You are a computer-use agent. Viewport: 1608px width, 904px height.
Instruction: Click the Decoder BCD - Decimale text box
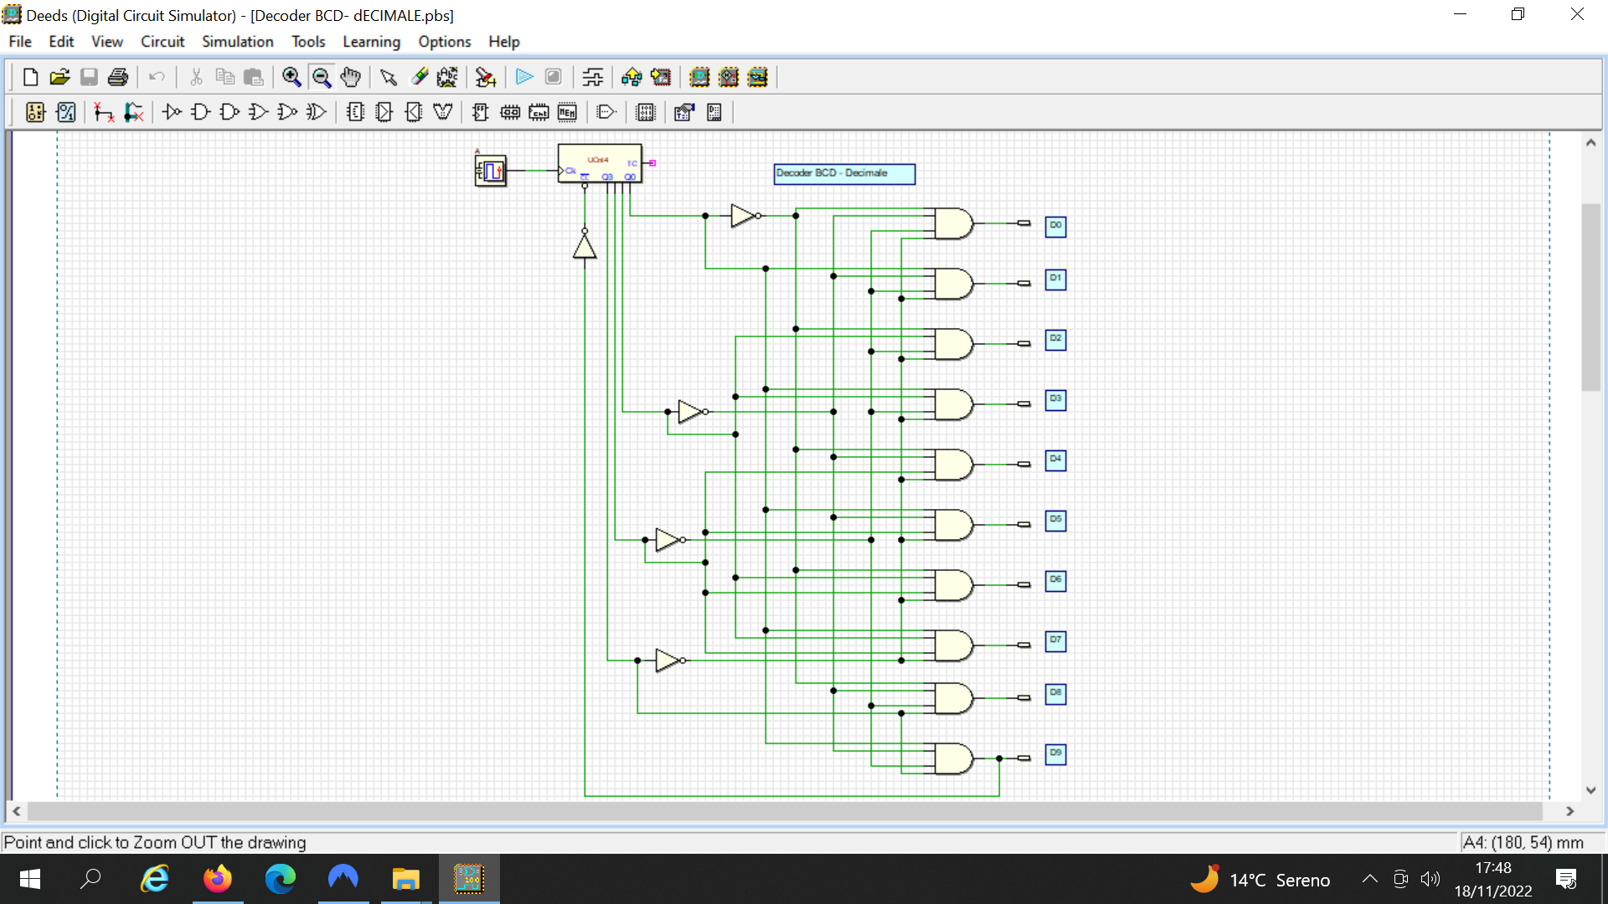coord(843,173)
